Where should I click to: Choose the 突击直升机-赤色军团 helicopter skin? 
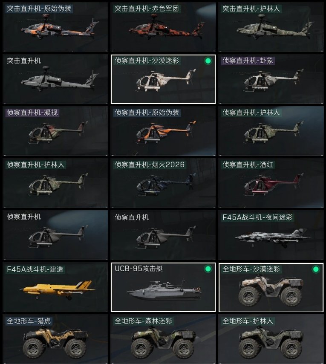pos(163,27)
